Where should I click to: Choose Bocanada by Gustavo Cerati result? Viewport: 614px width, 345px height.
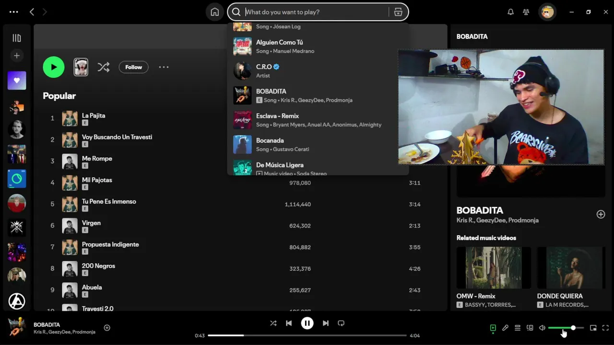[x=318, y=144]
